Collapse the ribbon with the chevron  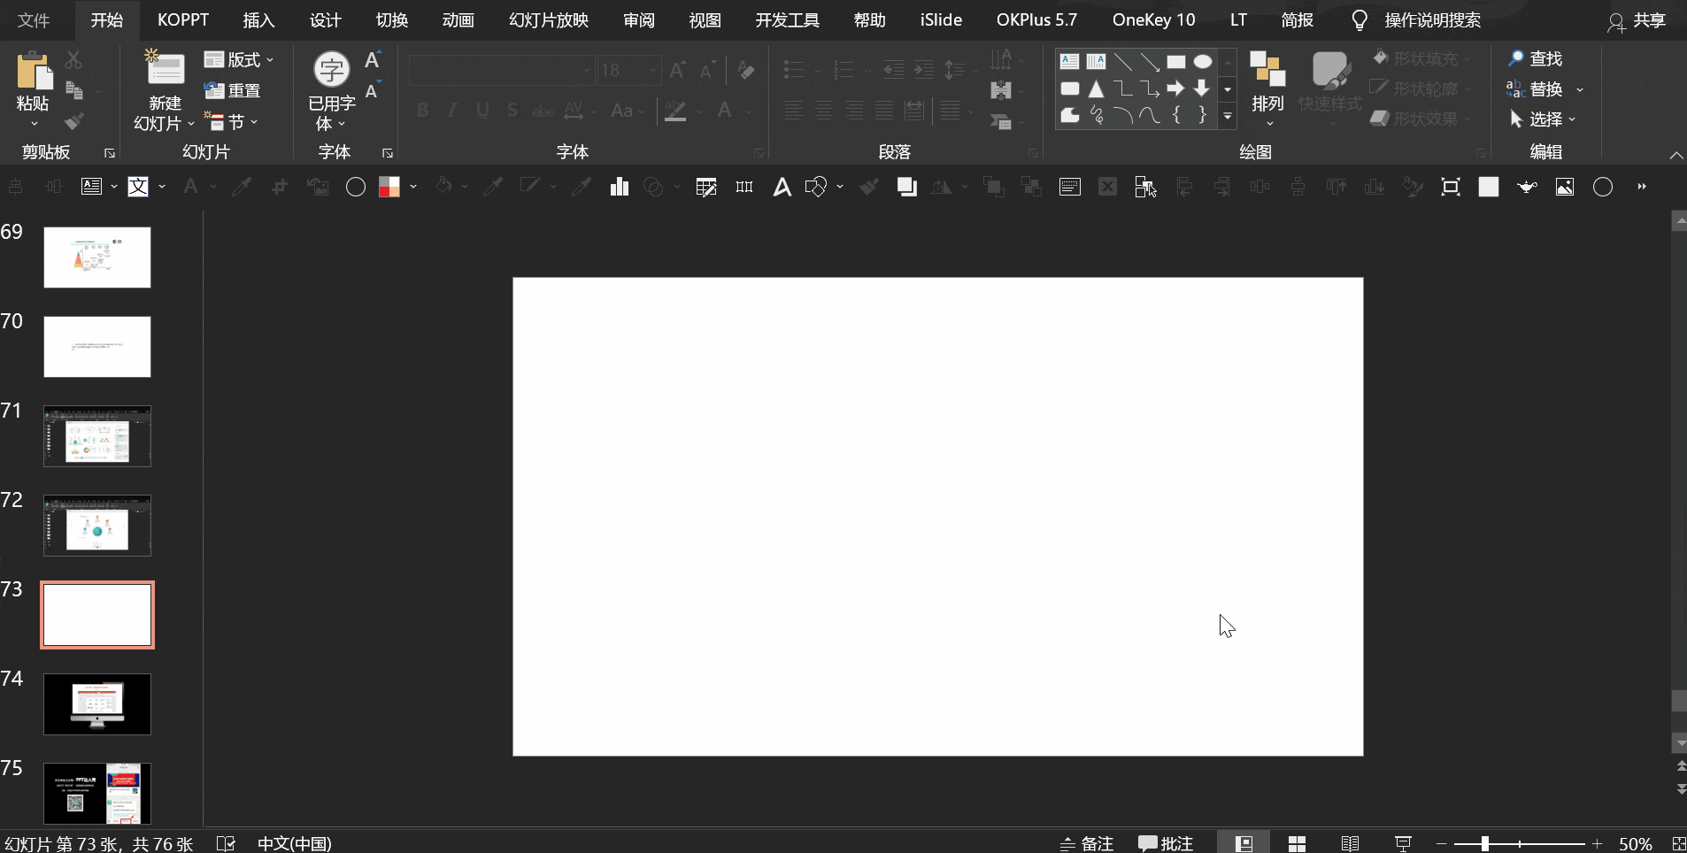click(1675, 155)
